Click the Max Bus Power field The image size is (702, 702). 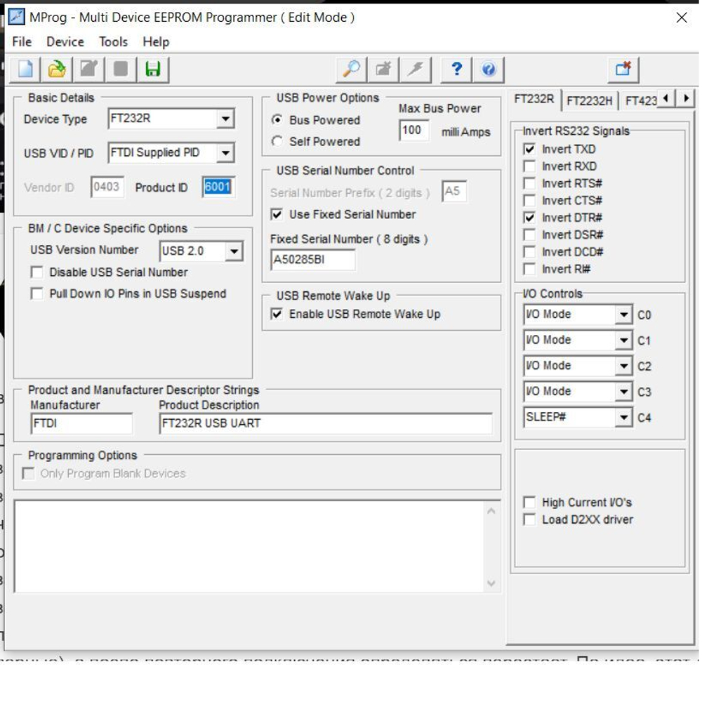[x=413, y=131]
